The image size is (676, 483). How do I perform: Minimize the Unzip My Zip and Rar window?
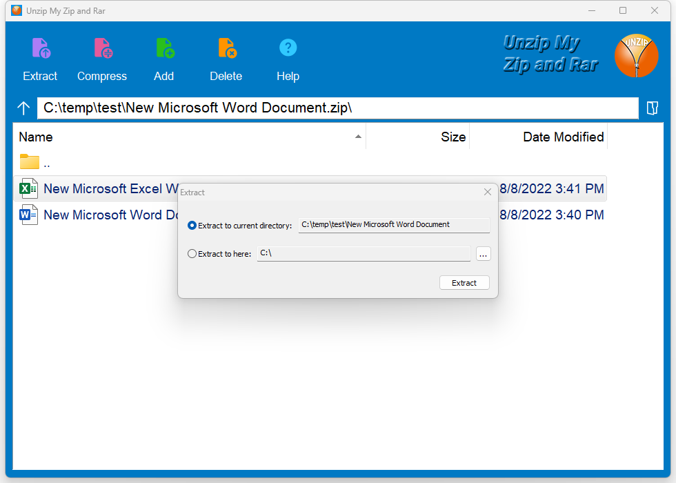pyautogui.click(x=592, y=10)
